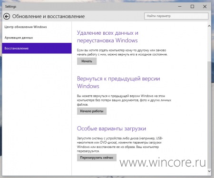Image resolution: width=214 pixels, height=178 pixels.
Task: Focus the 'Найти параметр' search field
Action: click(176, 16)
